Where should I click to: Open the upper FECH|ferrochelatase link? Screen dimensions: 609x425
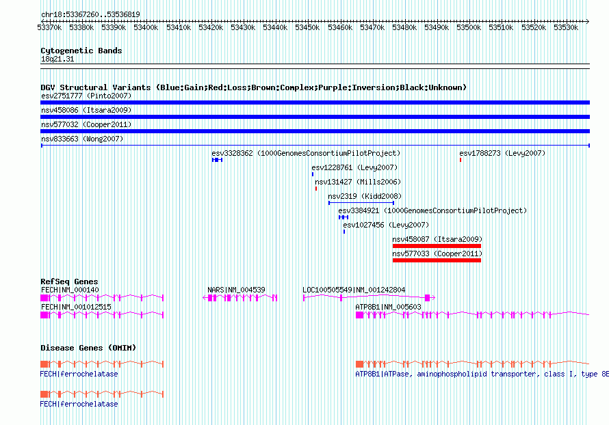pos(79,374)
